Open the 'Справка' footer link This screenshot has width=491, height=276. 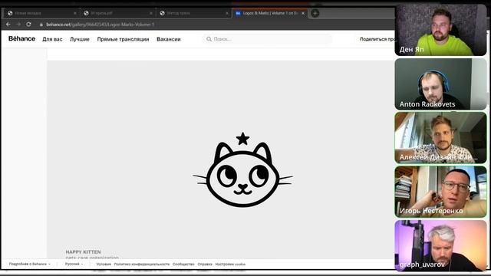pos(205,264)
